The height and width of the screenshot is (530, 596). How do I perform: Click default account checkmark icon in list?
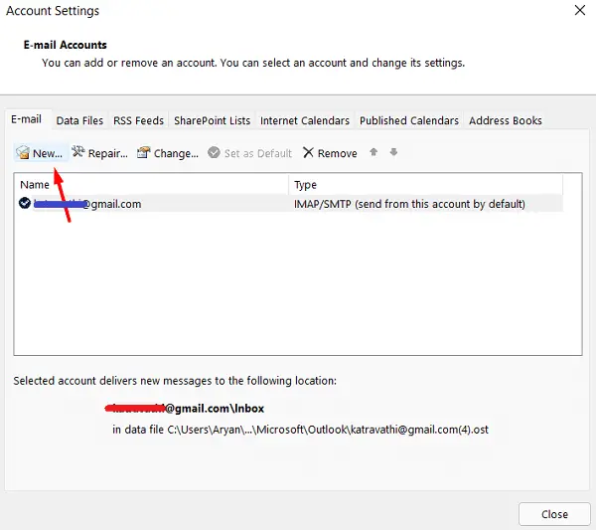(x=25, y=204)
